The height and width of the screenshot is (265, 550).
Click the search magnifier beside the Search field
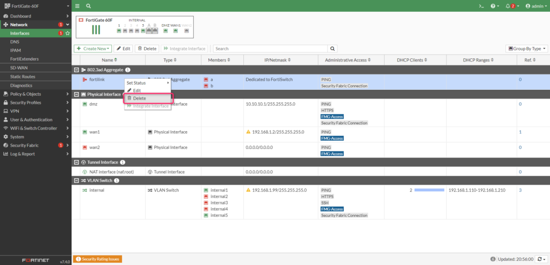tap(333, 48)
